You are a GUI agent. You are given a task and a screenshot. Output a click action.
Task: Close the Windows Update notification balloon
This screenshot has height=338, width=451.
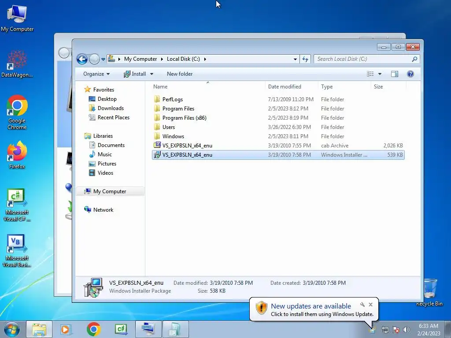click(370, 305)
